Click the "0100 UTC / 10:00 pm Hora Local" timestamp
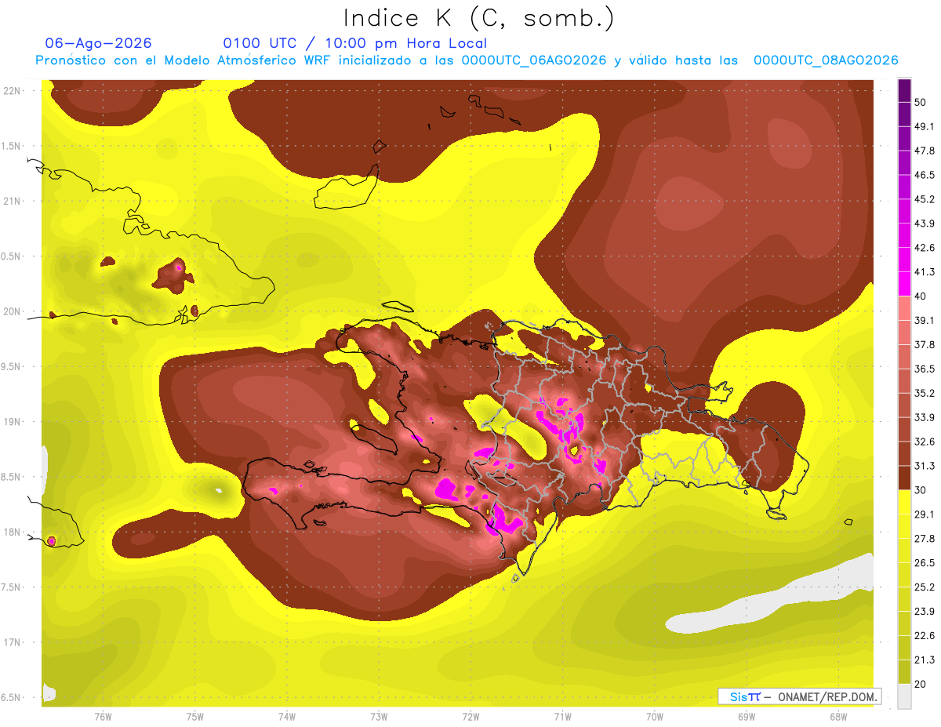Screen dimensions: 941x727 [x=355, y=43]
